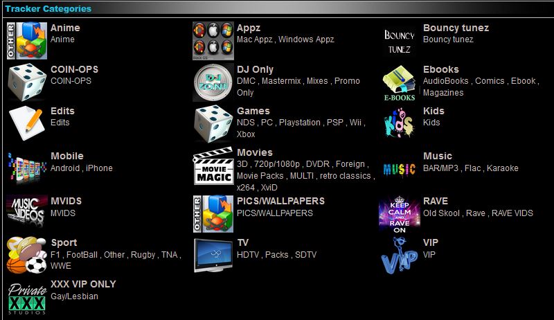
Task: Click the DJ Zone icon
Action: click(x=213, y=82)
